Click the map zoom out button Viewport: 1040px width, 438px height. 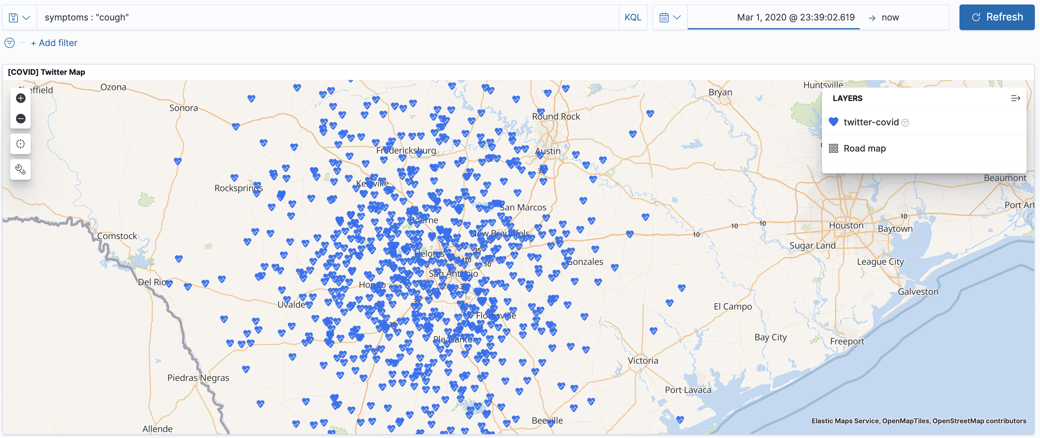20,119
